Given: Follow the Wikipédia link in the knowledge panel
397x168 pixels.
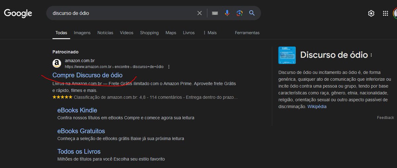Looking at the screenshot, I should [317, 106].
